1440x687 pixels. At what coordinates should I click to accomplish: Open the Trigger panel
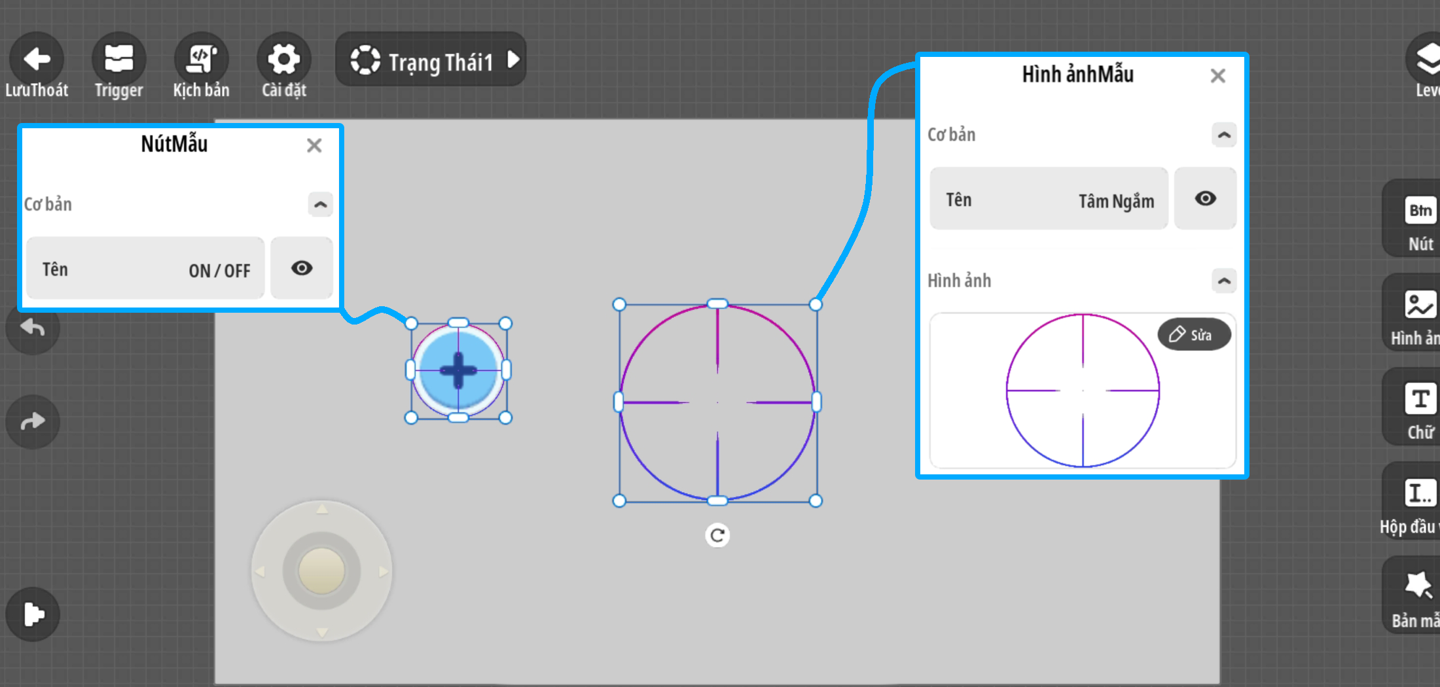pyautogui.click(x=118, y=60)
